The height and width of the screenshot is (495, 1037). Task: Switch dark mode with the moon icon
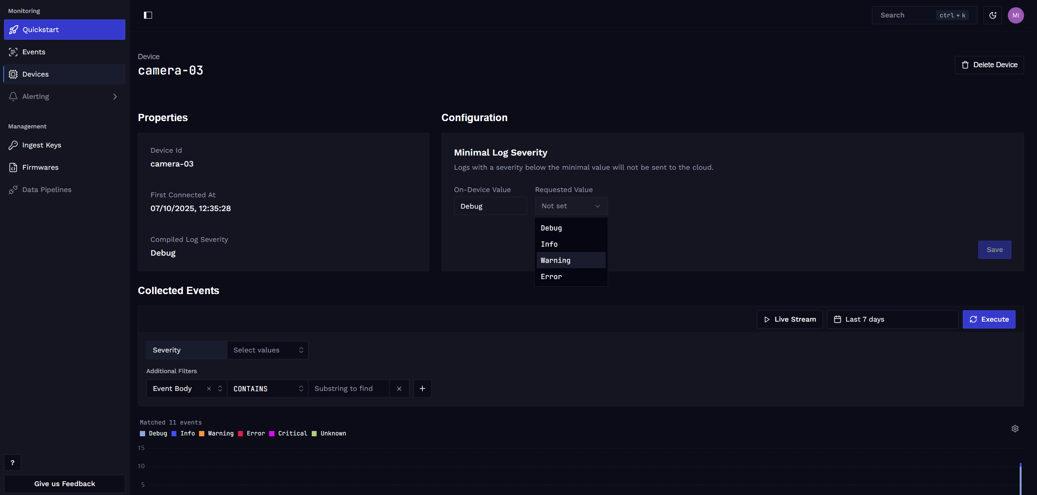coord(992,15)
